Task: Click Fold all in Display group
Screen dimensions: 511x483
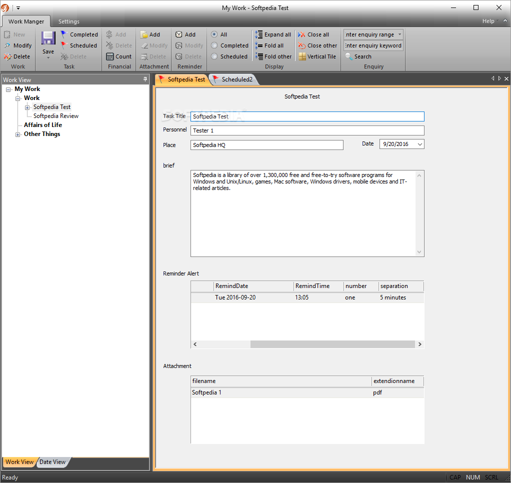Action: (269, 45)
